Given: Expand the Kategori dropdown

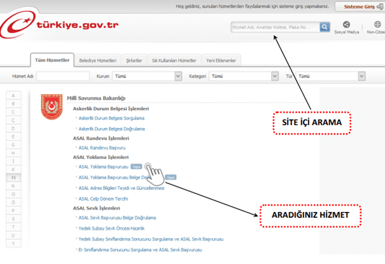Looking at the screenshot, I should [x=244, y=76].
